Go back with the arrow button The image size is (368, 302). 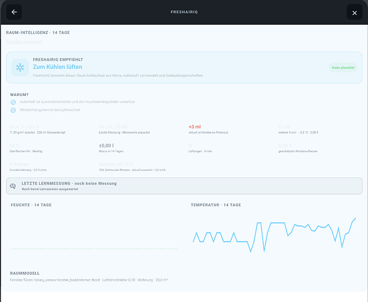(14, 12)
